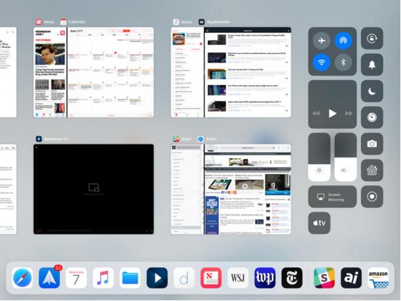
Task: Launch Safari from the dock
Action: 22,278
